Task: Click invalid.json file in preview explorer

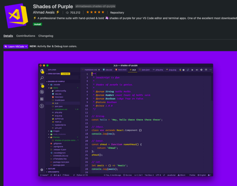Action: click(63, 100)
